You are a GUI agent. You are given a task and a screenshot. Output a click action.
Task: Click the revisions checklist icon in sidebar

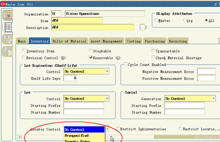click(x=8, y=52)
